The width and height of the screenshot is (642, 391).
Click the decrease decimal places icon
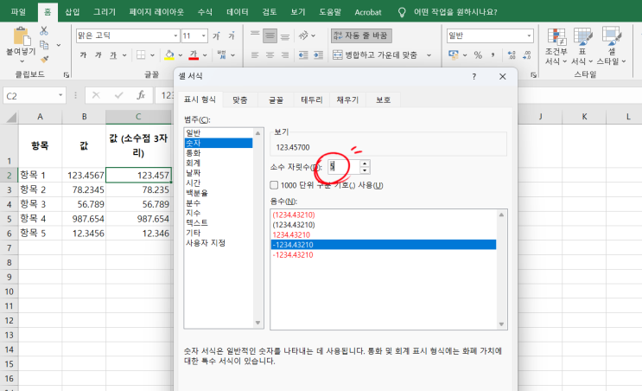pyautogui.click(x=527, y=54)
